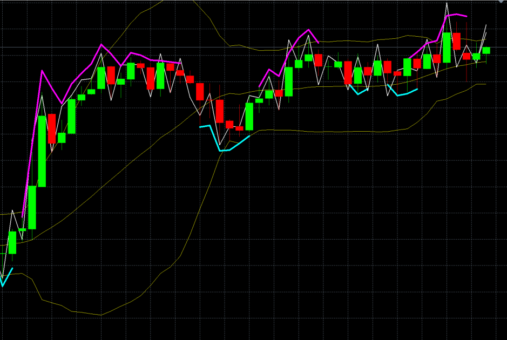Click the magenta peak above the mid-chart candles

click(308, 32)
